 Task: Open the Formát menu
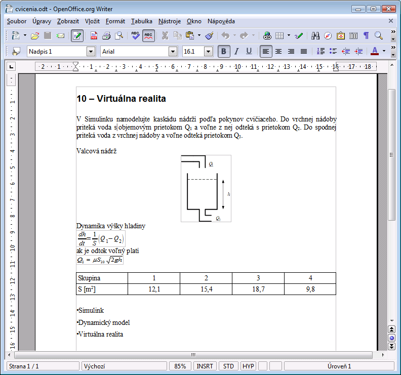tap(115, 21)
